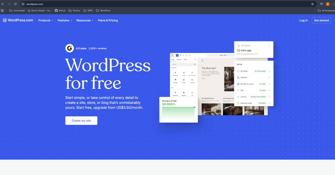Click the G2 ratings badge icon

(x=69, y=48)
